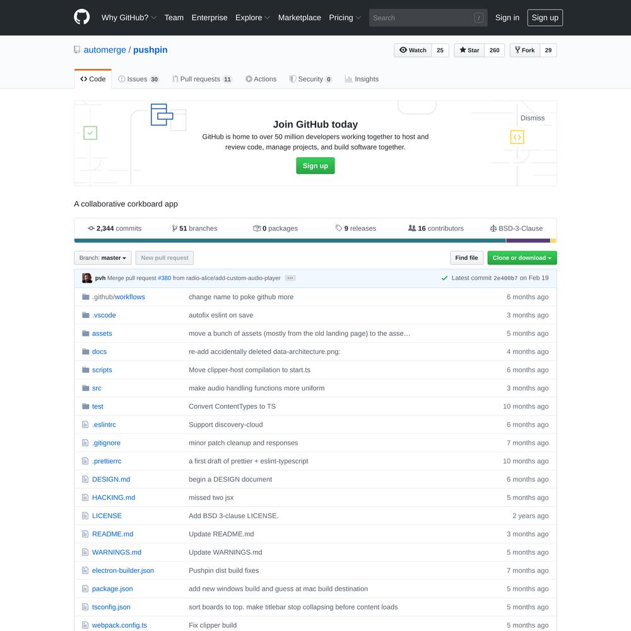The height and width of the screenshot is (631, 631).
Task: Expand the Explore menu
Action: click(x=252, y=18)
